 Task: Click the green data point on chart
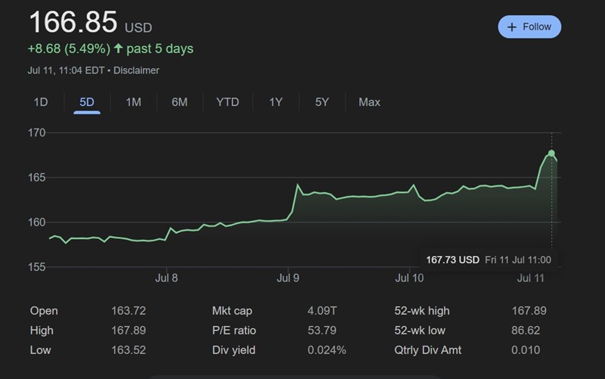pos(551,154)
